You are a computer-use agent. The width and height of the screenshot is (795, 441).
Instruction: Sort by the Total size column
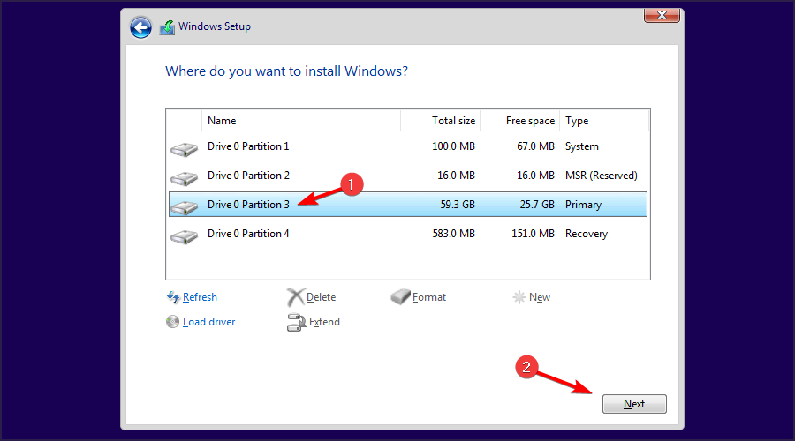(453, 121)
